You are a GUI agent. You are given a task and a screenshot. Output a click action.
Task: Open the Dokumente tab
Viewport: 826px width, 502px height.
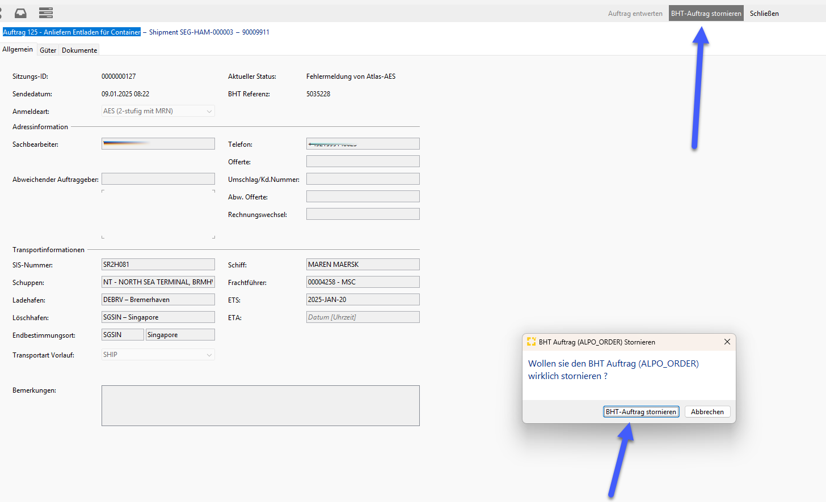79,50
